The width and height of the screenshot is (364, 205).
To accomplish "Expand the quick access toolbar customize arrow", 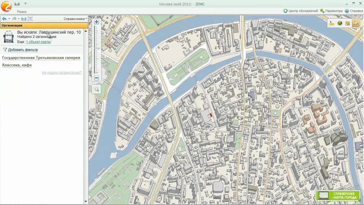I will (x=25, y=4).
